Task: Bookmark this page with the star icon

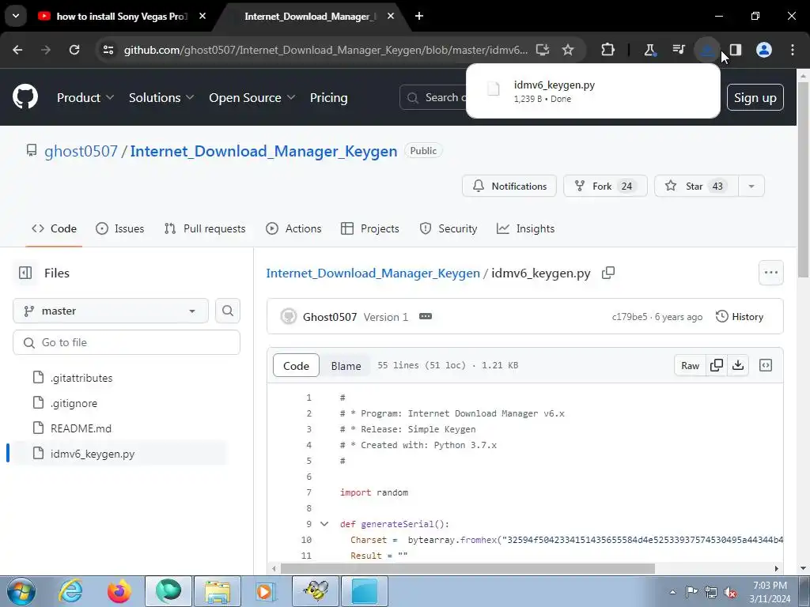Action: click(x=568, y=50)
